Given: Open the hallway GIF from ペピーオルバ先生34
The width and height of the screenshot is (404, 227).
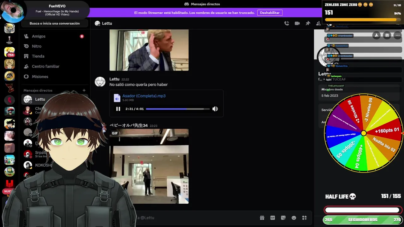Looking at the screenshot, I should point(149,166).
